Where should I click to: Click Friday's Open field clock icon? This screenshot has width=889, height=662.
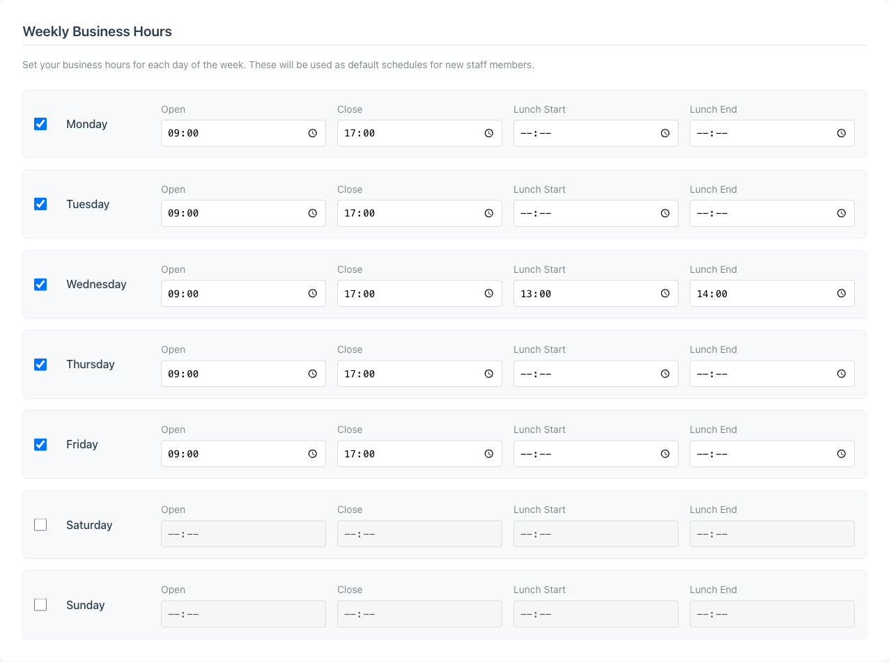311,453
